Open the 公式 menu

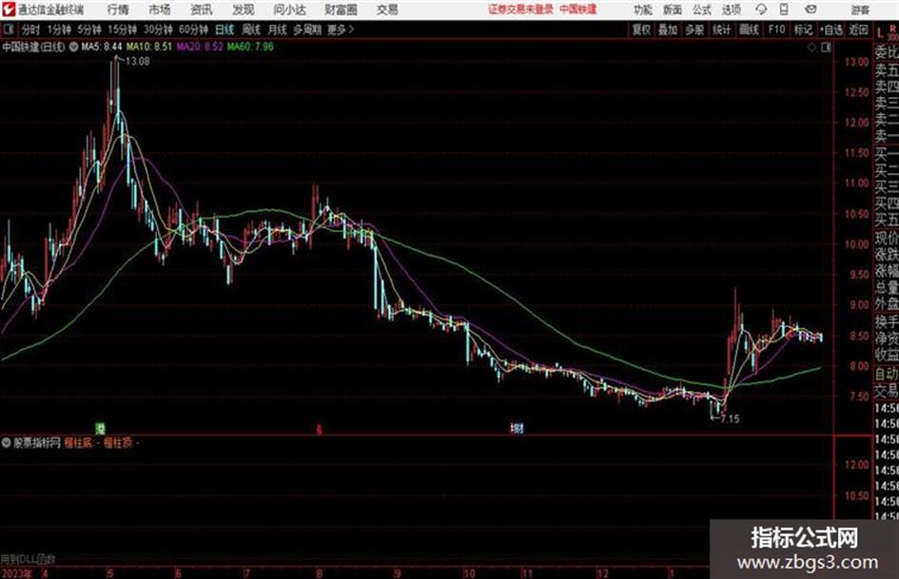click(701, 10)
